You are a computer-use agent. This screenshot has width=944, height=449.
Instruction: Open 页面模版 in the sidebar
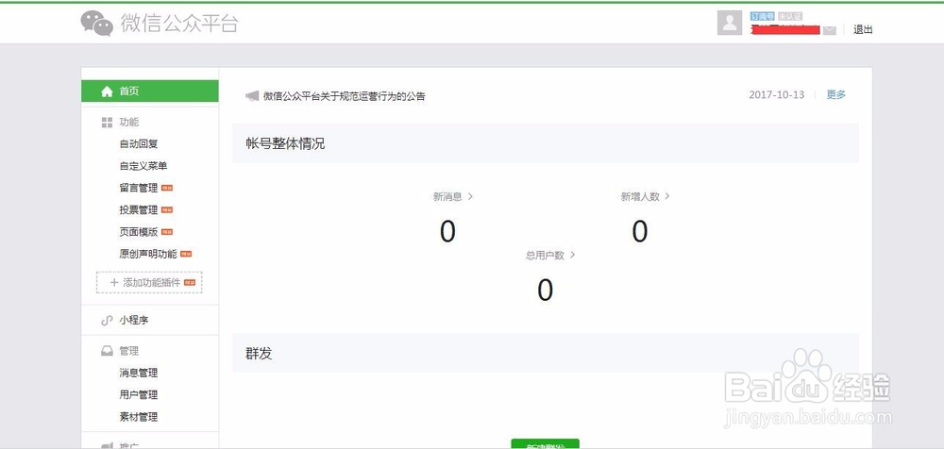139,232
